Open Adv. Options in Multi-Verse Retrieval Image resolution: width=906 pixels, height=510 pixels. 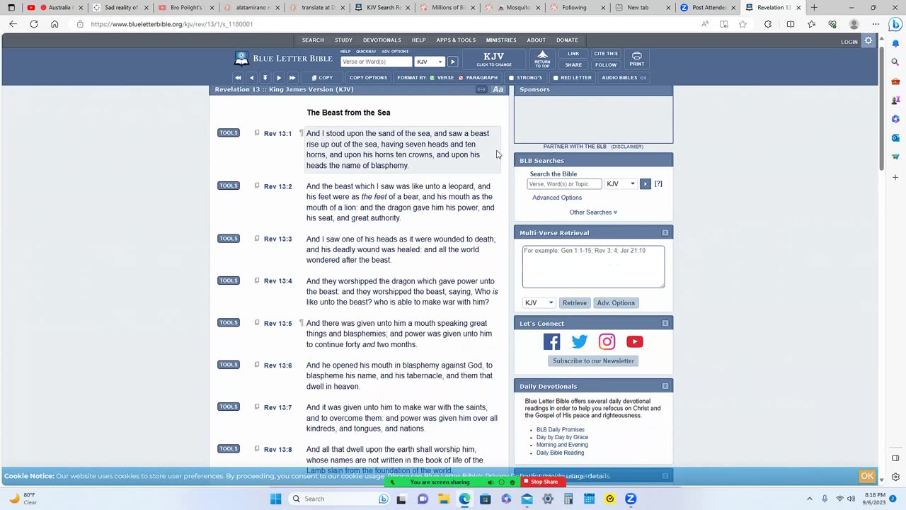tap(616, 302)
